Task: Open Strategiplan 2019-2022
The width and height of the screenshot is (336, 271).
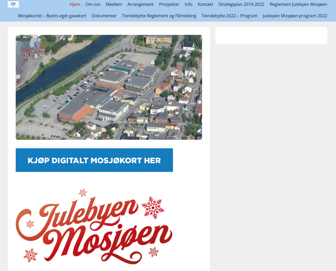Action: (x=241, y=4)
